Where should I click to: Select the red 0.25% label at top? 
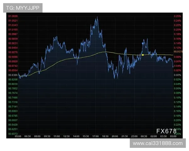pos(177,16)
